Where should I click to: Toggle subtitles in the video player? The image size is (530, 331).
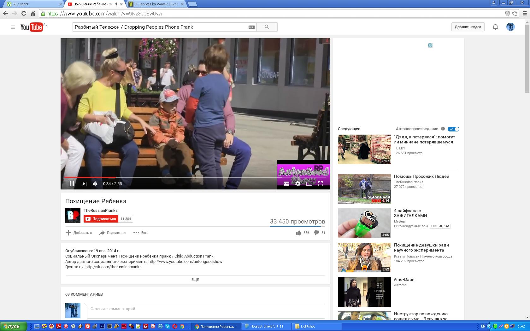pos(286,184)
